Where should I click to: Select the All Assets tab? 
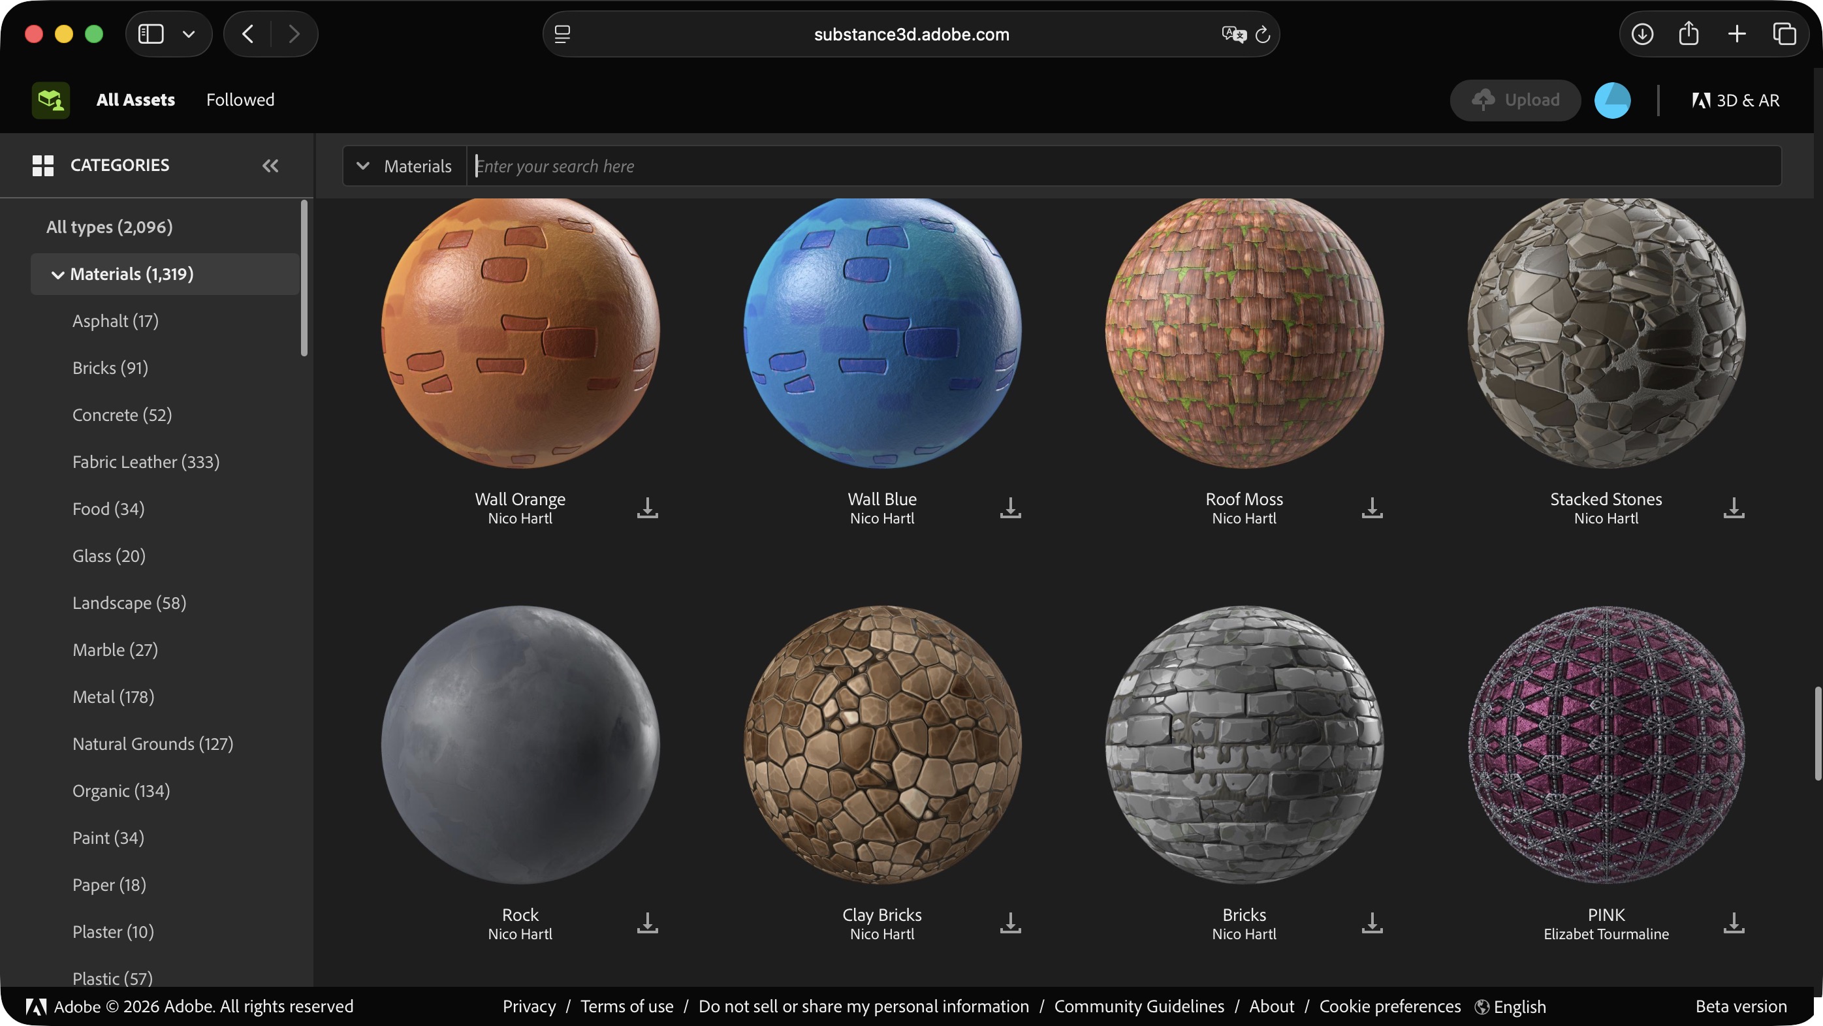(x=135, y=100)
